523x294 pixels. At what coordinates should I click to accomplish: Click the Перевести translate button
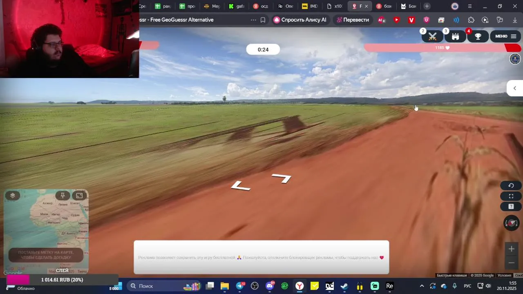point(353,20)
